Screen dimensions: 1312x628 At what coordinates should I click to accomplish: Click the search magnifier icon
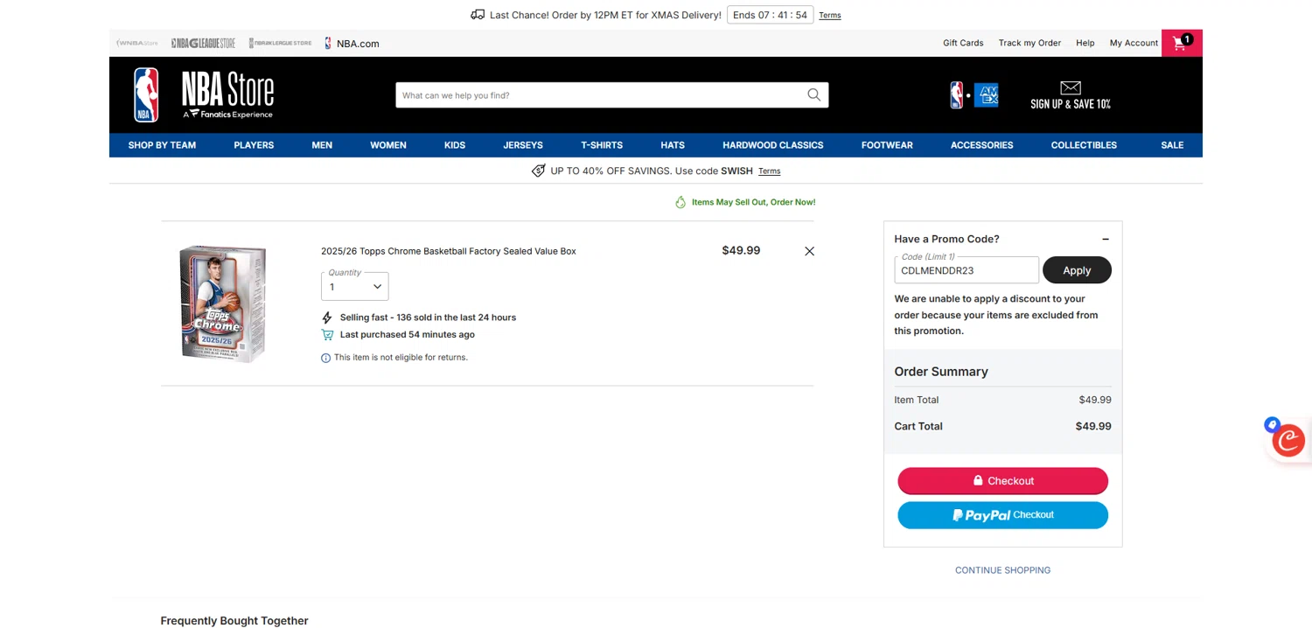pos(813,95)
